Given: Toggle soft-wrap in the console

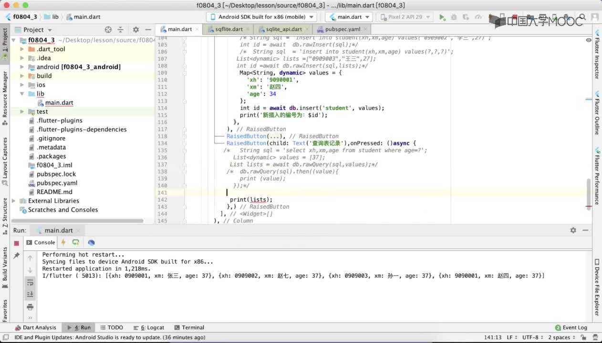Looking at the screenshot, I should click(30, 283).
